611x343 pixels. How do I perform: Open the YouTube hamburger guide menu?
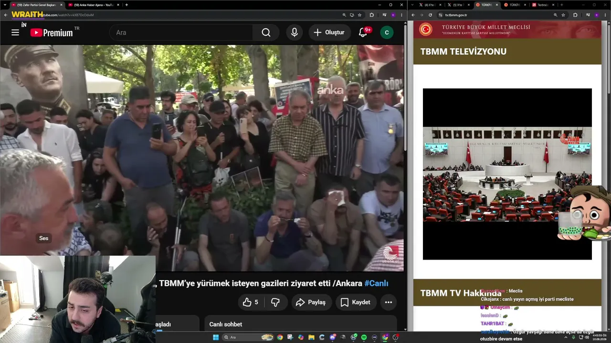coord(15,32)
